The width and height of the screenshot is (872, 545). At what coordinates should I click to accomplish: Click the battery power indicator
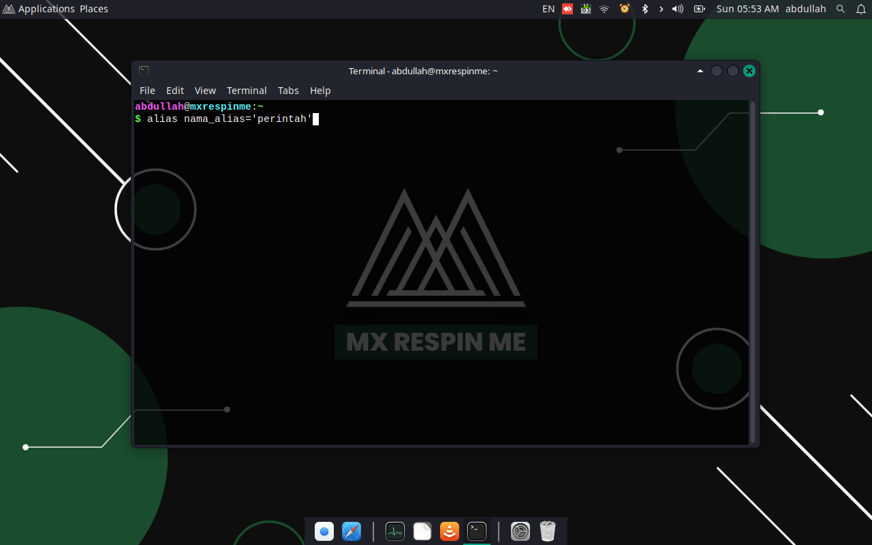[700, 9]
